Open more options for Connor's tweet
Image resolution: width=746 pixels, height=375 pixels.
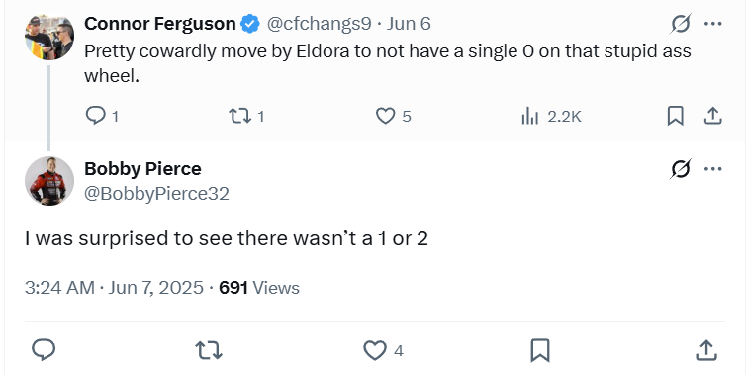coord(712,24)
